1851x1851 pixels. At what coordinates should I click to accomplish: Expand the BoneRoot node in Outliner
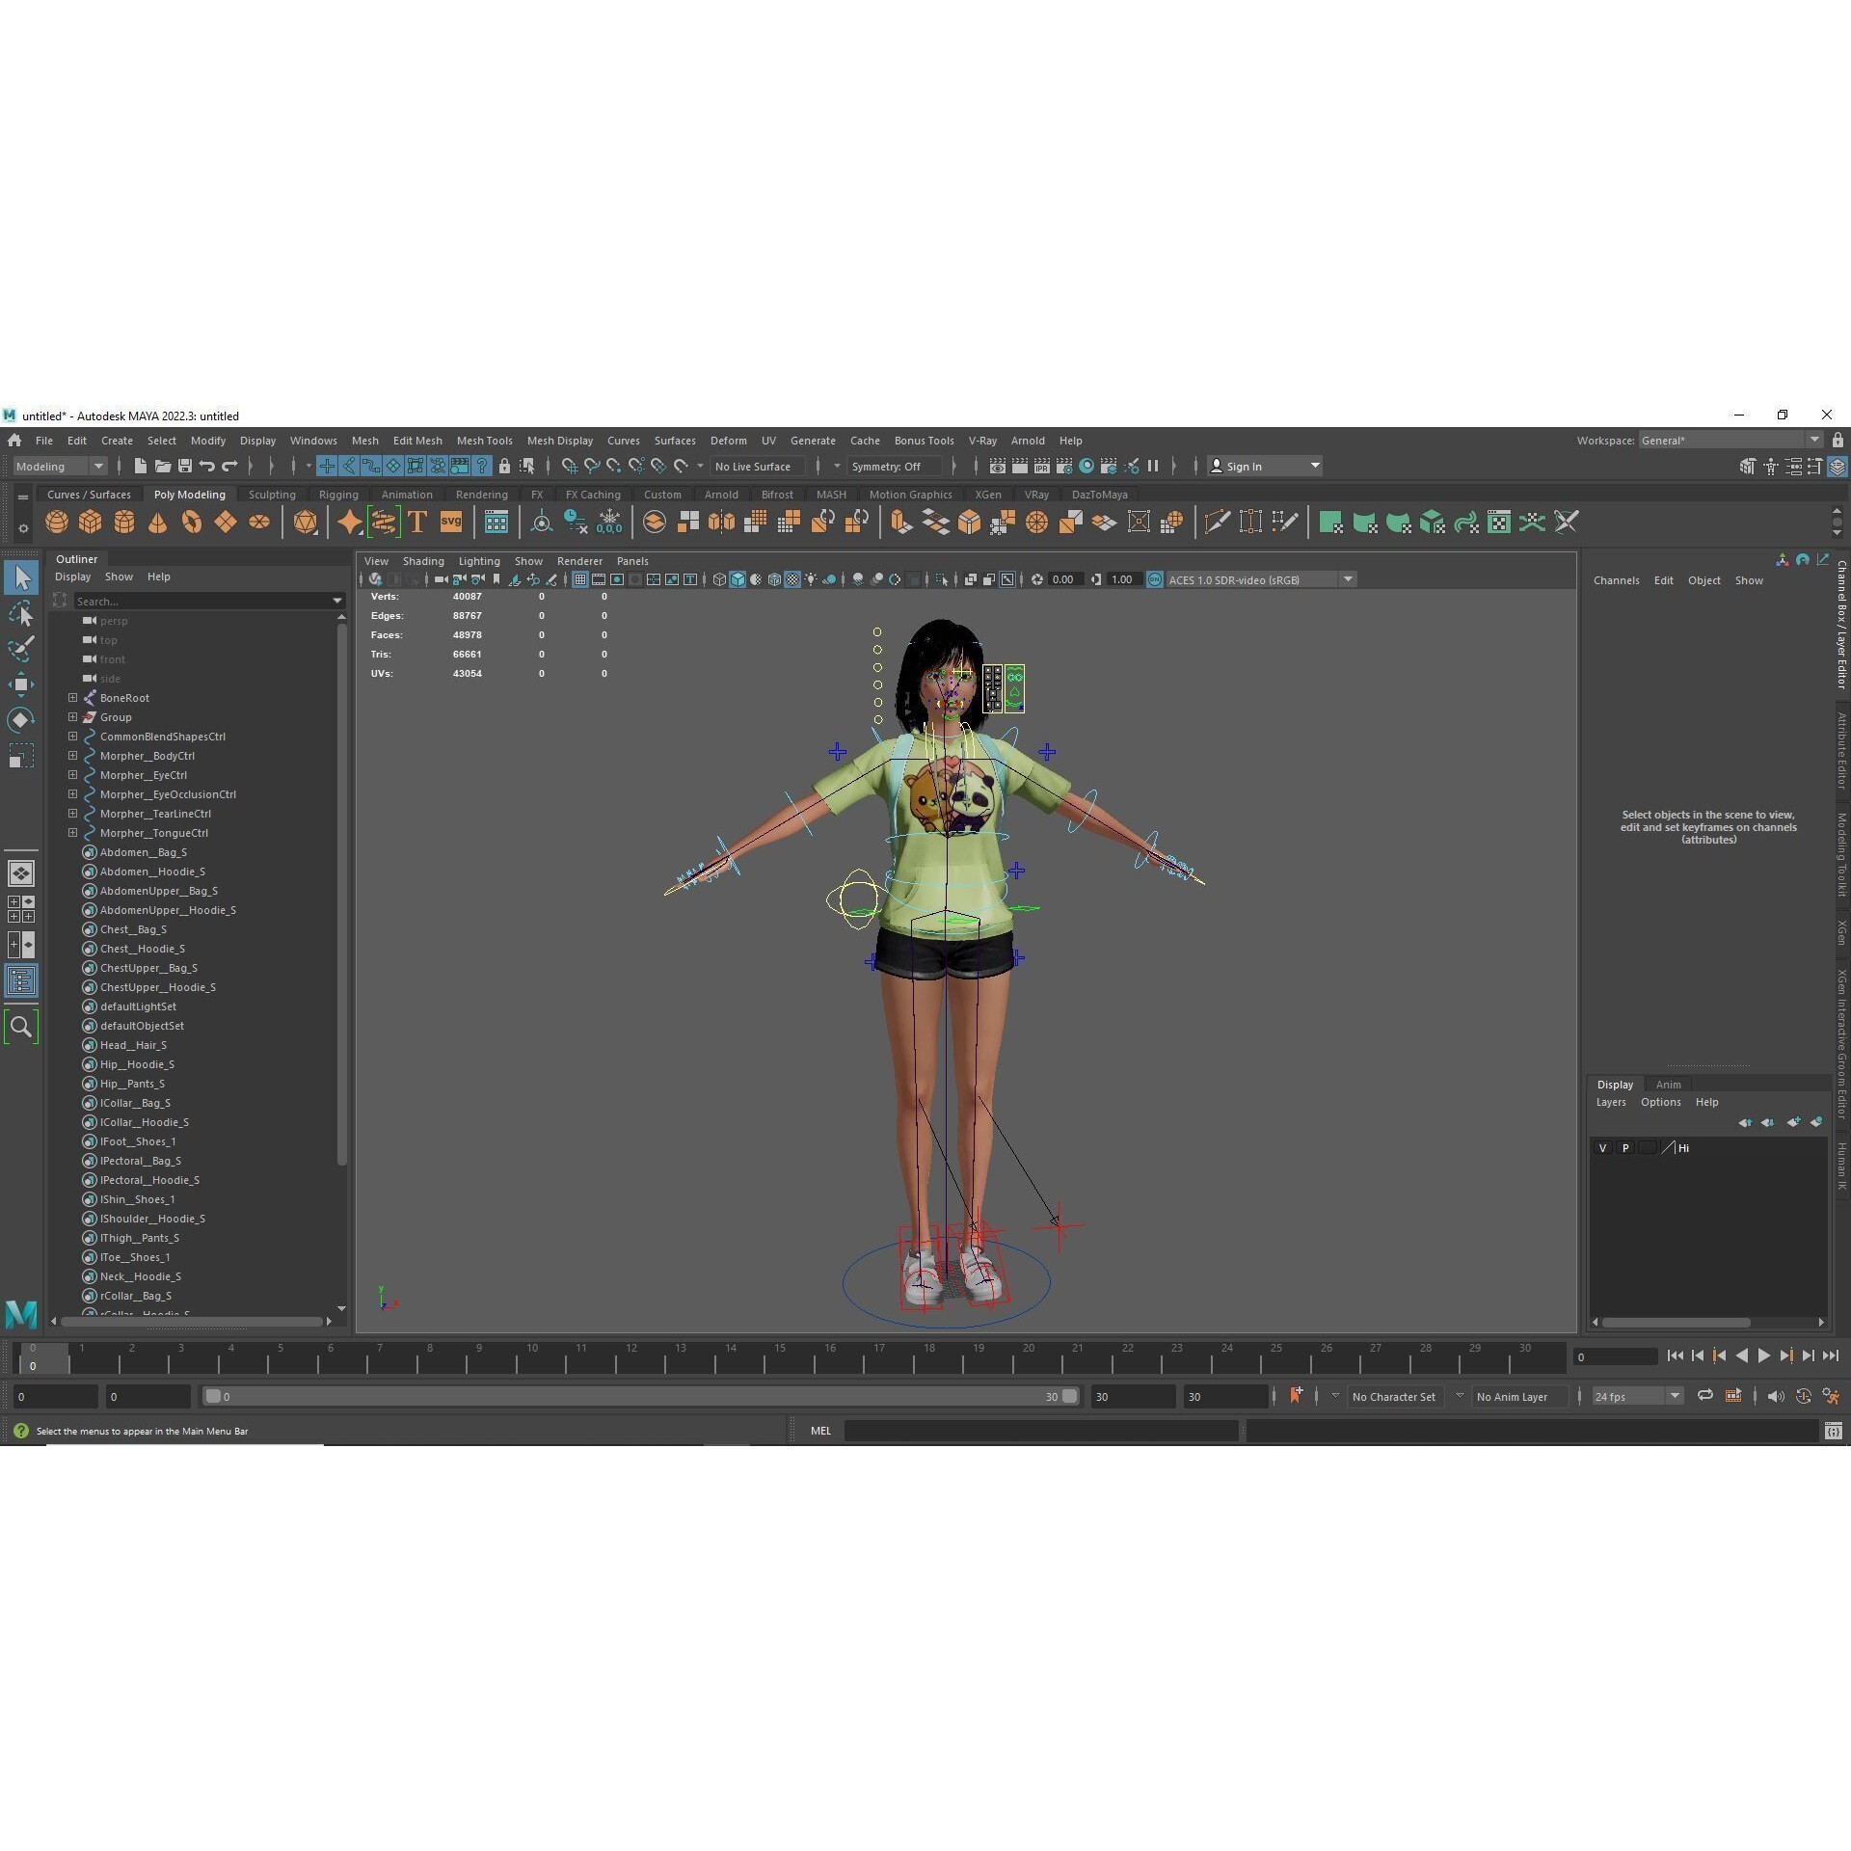pos(72,698)
